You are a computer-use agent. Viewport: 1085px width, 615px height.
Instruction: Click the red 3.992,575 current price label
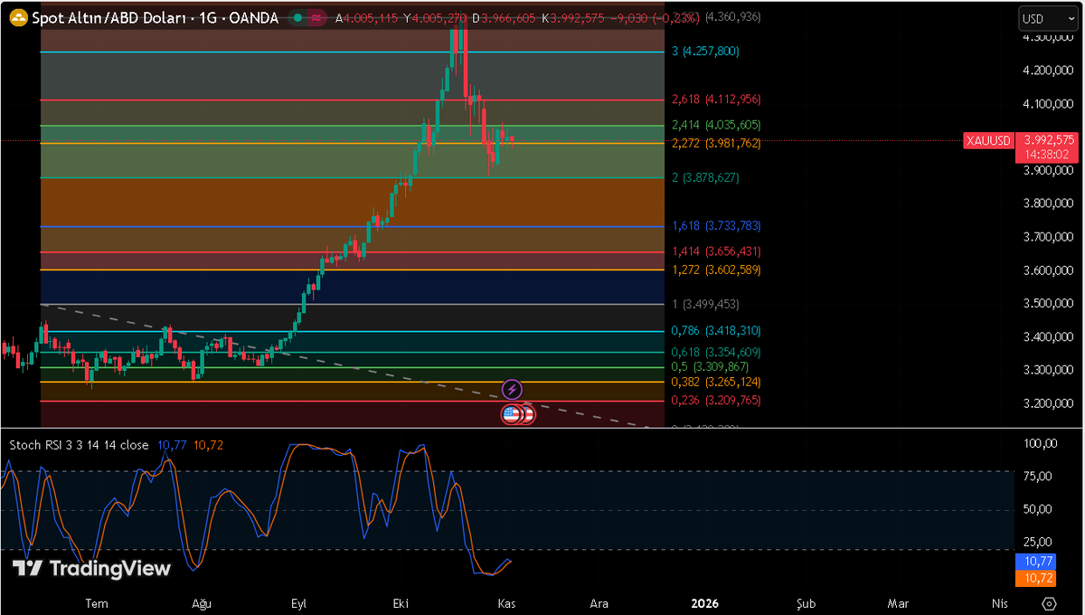(x=1049, y=140)
